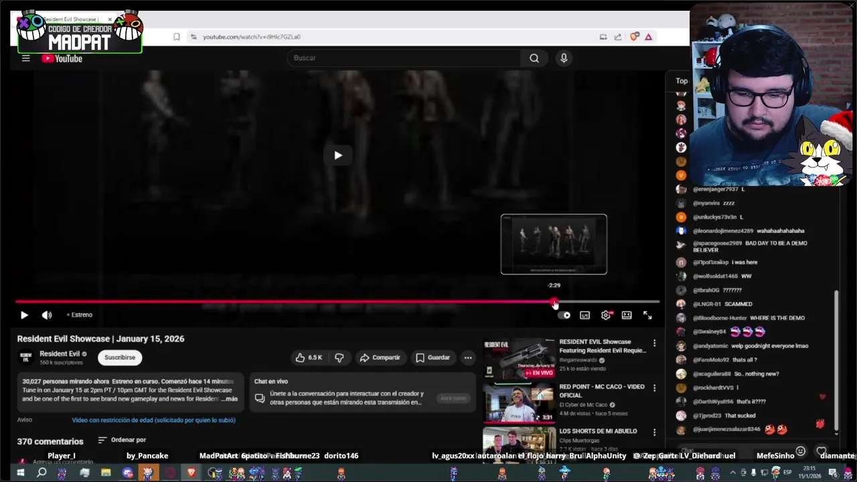Screen dimensions: 857x482
Task: Click the seek preview thumbnail above progress bar
Action: (x=554, y=244)
